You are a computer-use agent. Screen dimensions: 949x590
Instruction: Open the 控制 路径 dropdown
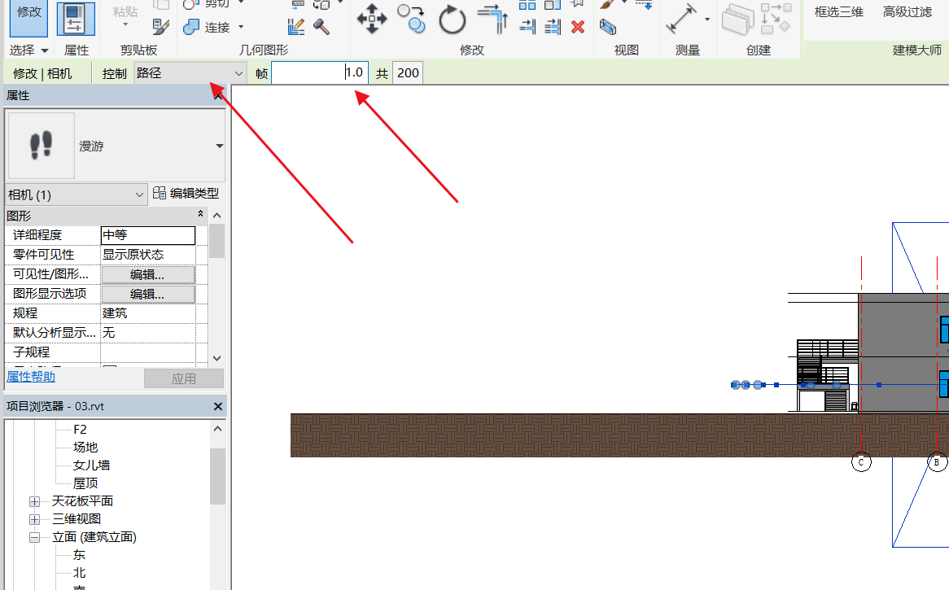190,73
